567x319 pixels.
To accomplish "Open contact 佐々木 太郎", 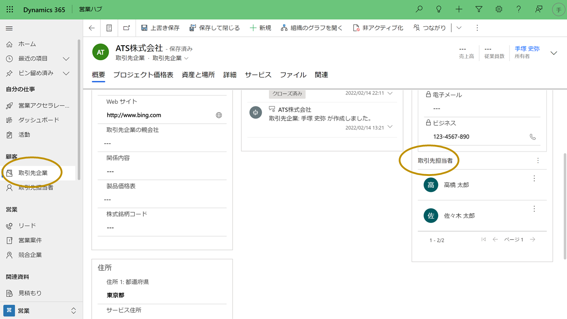I will pyautogui.click(x=459, y=216).
